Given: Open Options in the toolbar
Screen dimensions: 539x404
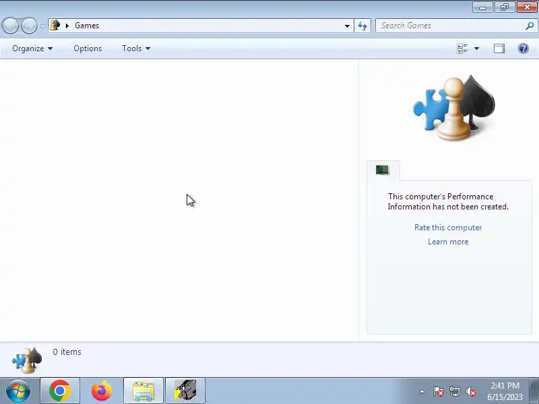Looking at the screenshot, I should click(x=88, y=48).
